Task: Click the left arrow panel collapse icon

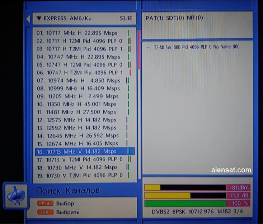Action: pos(27,19)
